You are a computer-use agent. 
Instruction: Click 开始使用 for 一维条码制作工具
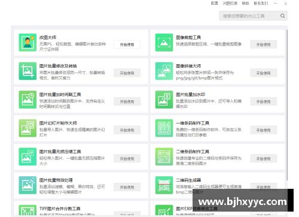(x=264, y=130)
